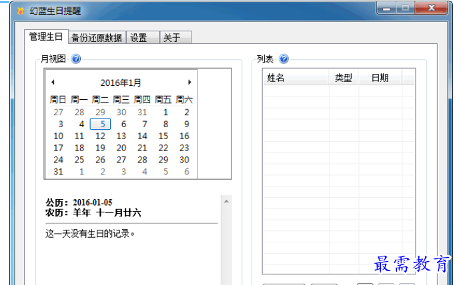
Task: Select January 15 in the calendar
Action: pos(163,136)
